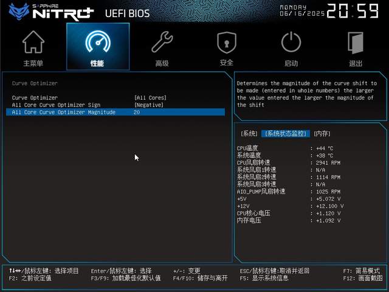Click the 20:59 clock display
This screenshot has height=292, width=389.
coord(353,11)
